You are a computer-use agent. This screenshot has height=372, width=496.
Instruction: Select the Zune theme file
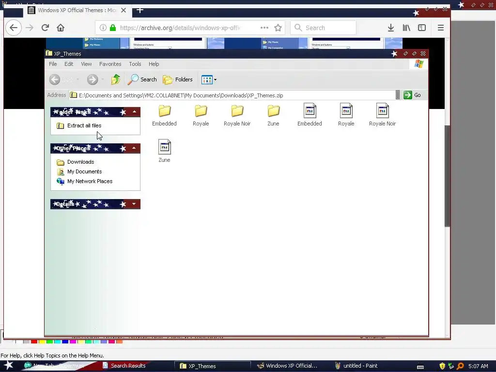(165, 151)
